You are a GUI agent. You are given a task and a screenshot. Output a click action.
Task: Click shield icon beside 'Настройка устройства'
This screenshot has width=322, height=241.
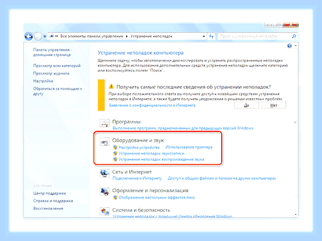[x=115, y=148]
